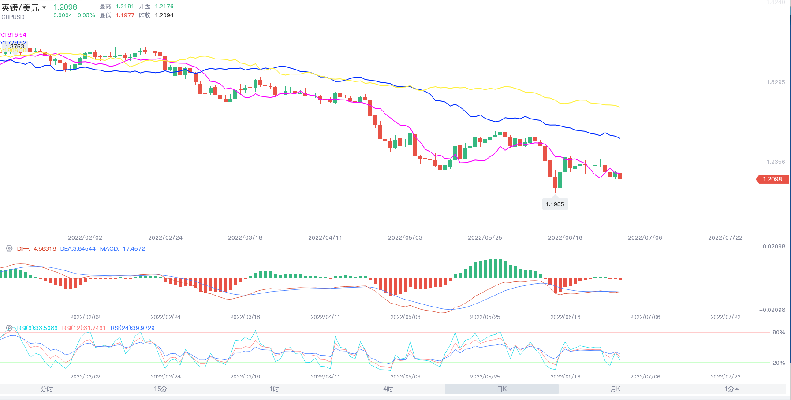Open the MACD indicator settings hexagon icon
Screen dimensions: 791x400
9,248
